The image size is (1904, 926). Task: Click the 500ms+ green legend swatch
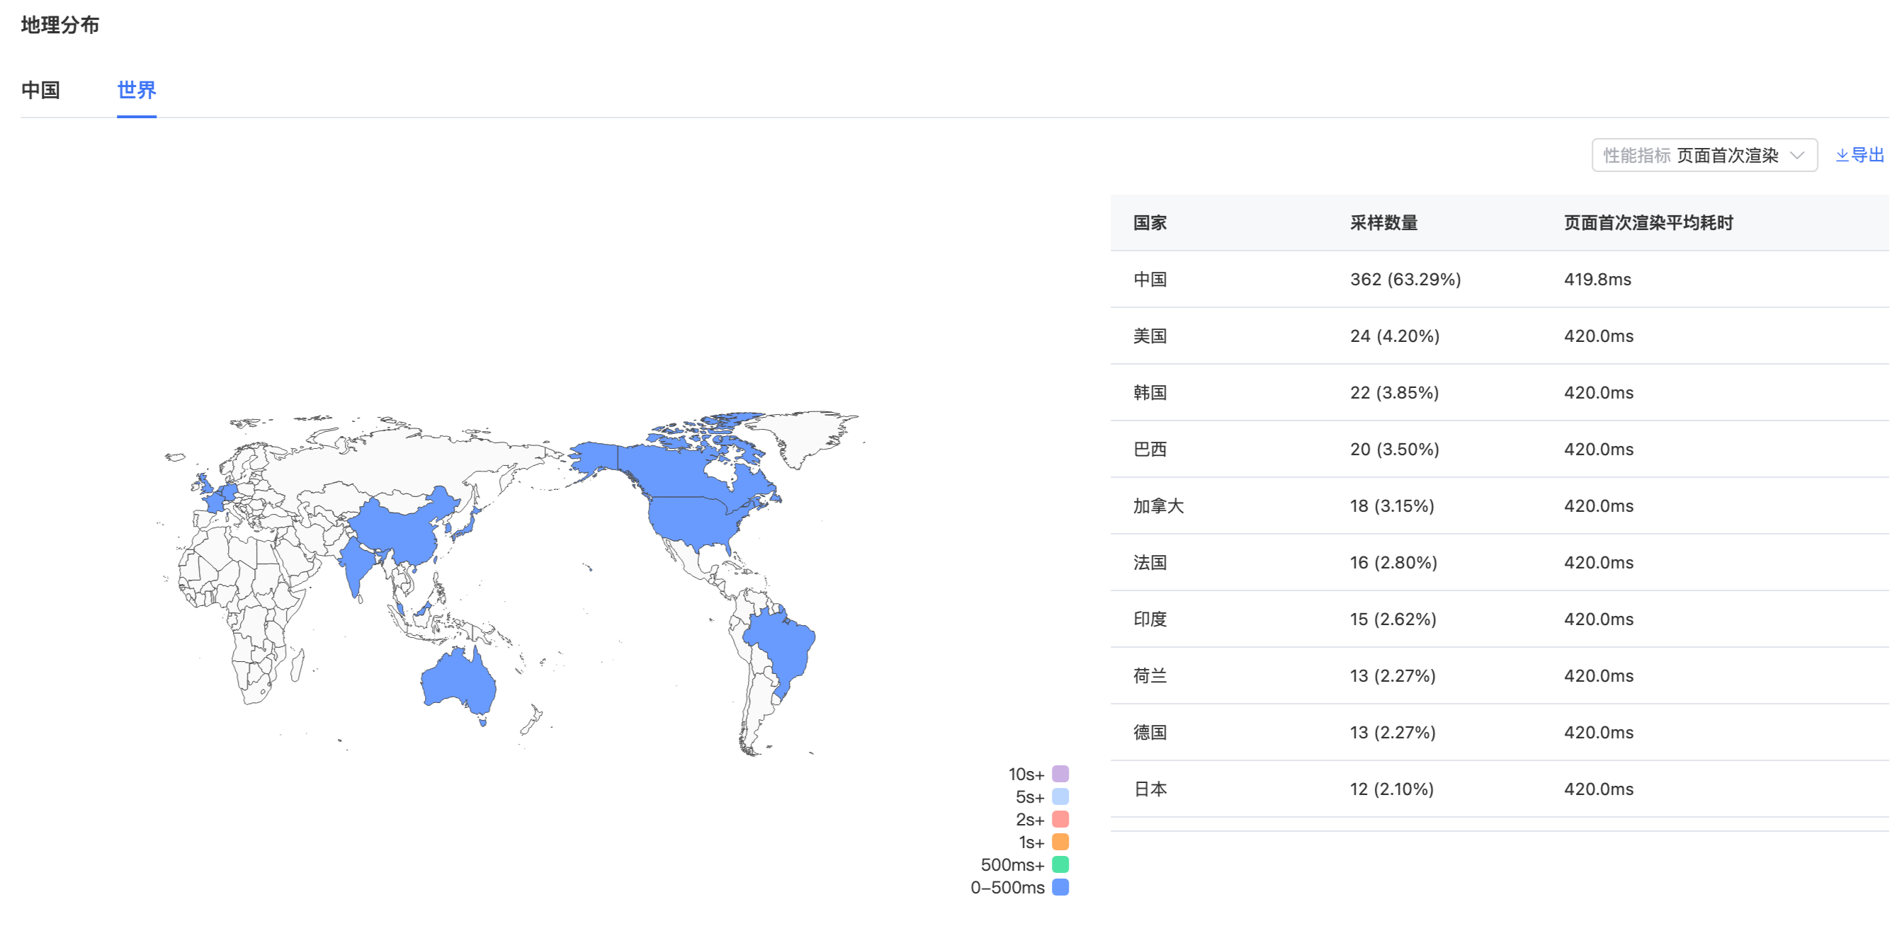click(1060, 864)
